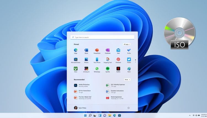The image size is (207, 118).
Task: Open PowerPoint from the Pinned section
Action: click(97, 50)
